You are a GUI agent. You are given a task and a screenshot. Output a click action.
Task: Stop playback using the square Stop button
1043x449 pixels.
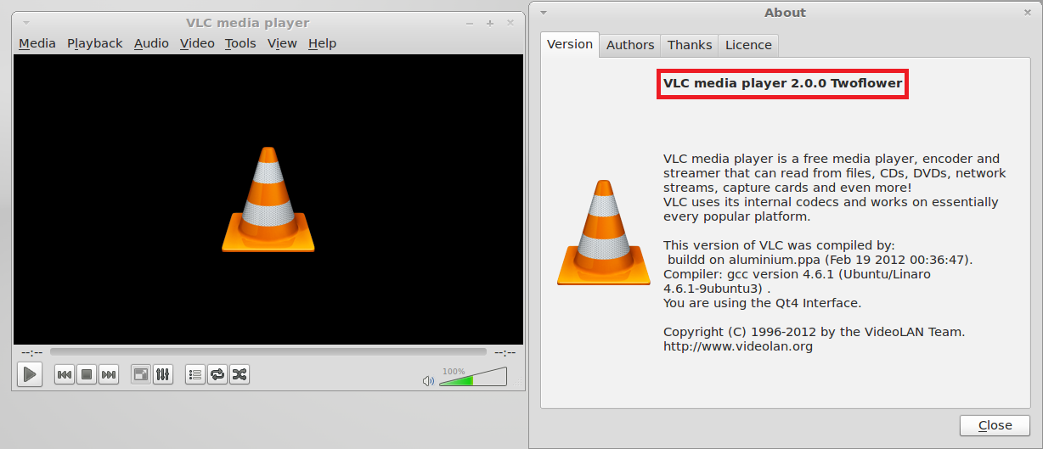[x=86, y=374]
